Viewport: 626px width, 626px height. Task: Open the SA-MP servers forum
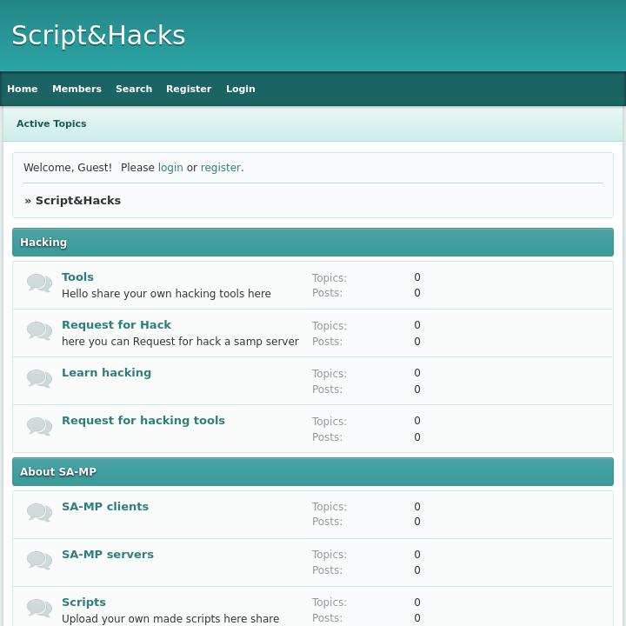point(107,555)
